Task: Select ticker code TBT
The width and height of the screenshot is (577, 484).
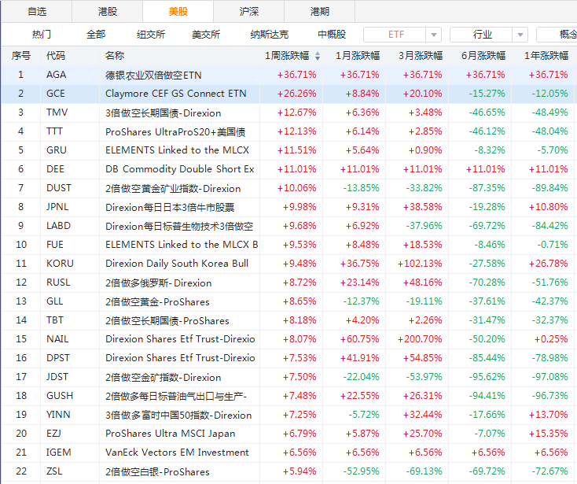Action: (55, 320)
